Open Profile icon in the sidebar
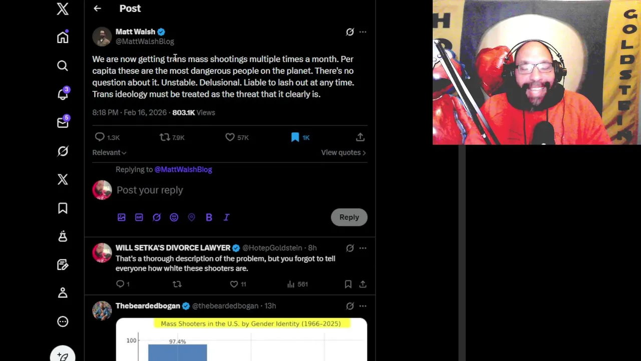 [x=63, y=293]
